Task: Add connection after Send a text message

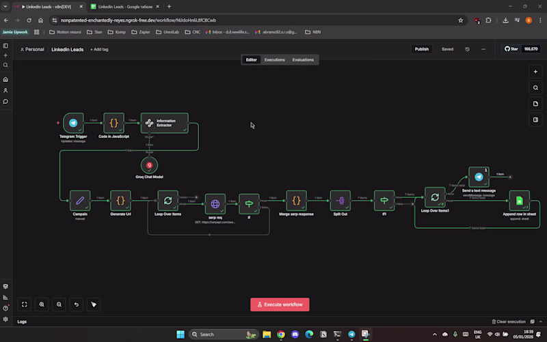Action: click(510, 177)
